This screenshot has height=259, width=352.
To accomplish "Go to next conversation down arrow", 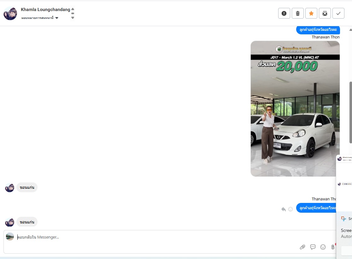I will (x=73, y=18).
